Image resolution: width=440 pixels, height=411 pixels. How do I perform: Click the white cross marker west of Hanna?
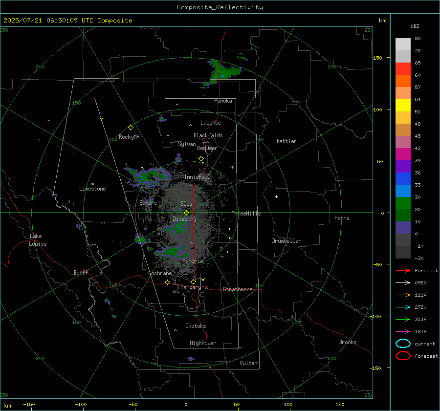(276, 196)
